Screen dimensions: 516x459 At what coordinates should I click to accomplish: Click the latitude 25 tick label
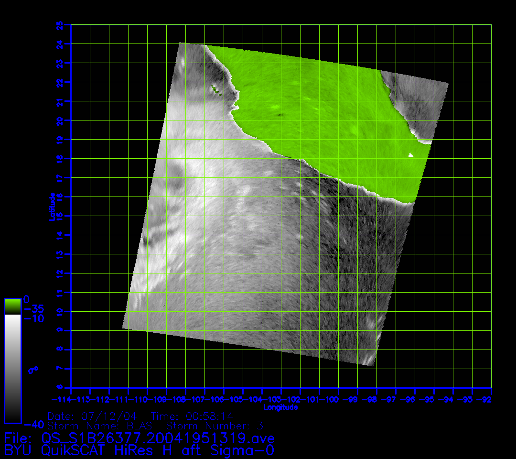(60, 25)
